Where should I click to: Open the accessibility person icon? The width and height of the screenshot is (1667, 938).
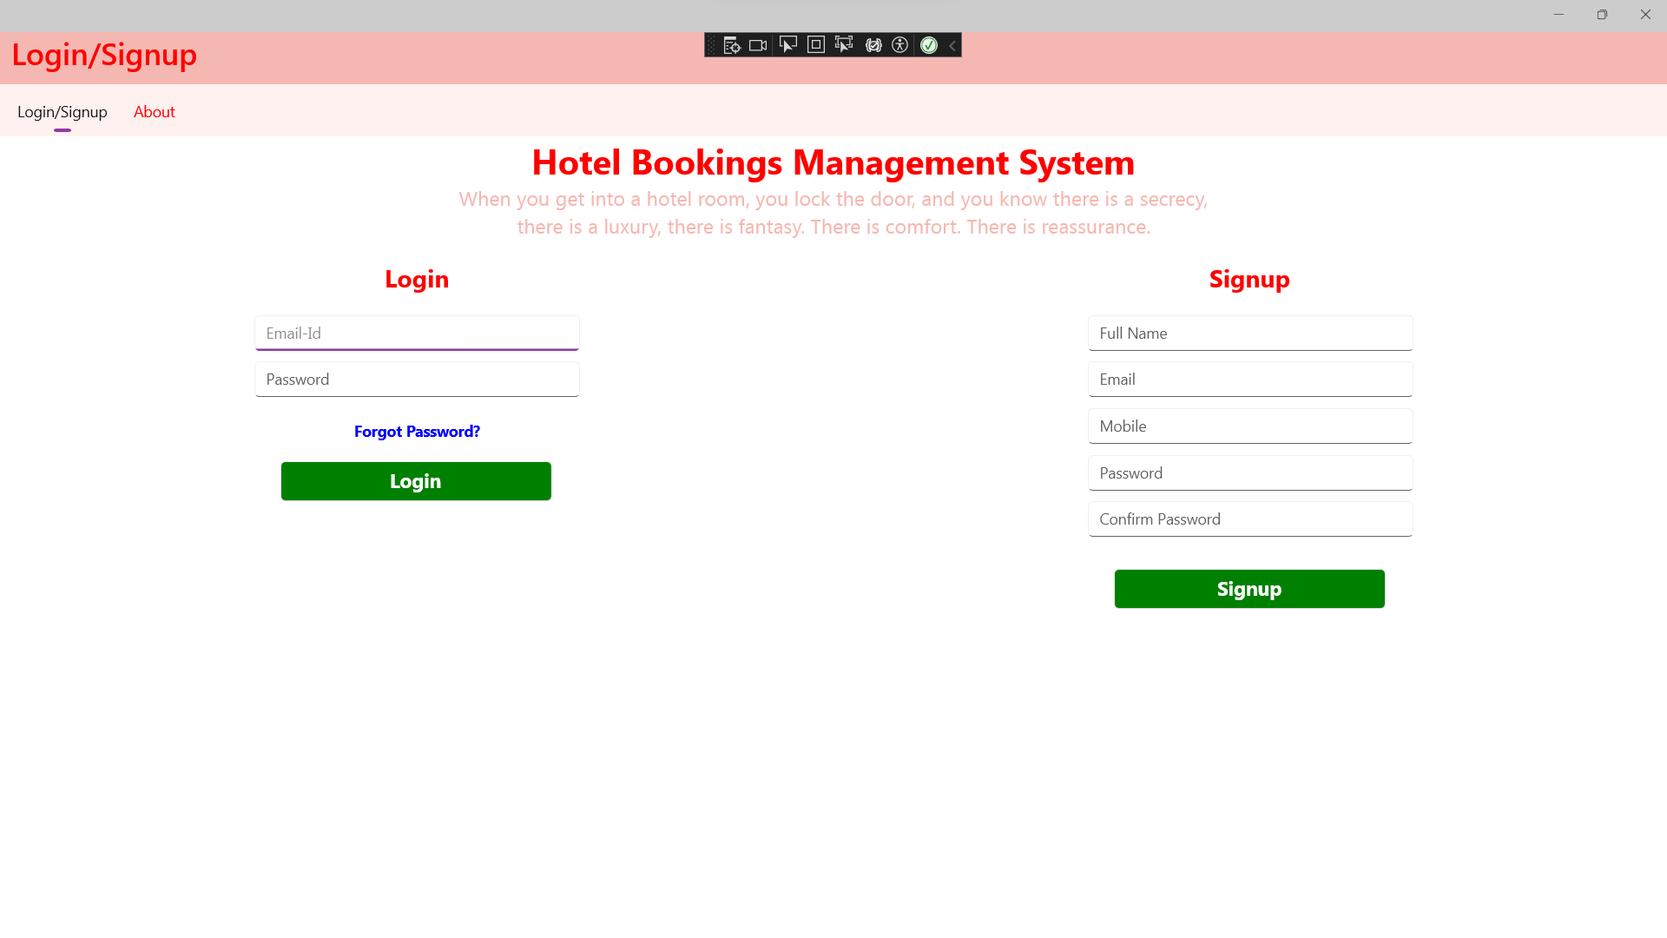tap(900, 44)
